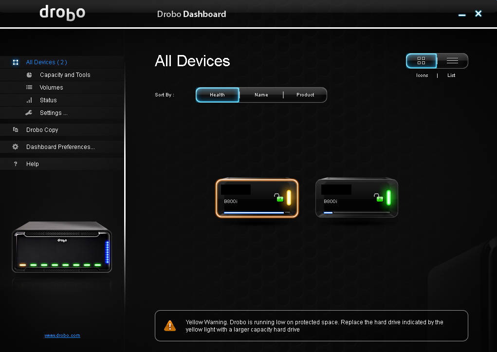Click the green lock icon on green-status B800i

pyautogui.click(x=378, y=198)
